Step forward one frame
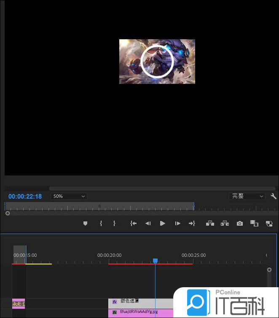 (177, 224)
